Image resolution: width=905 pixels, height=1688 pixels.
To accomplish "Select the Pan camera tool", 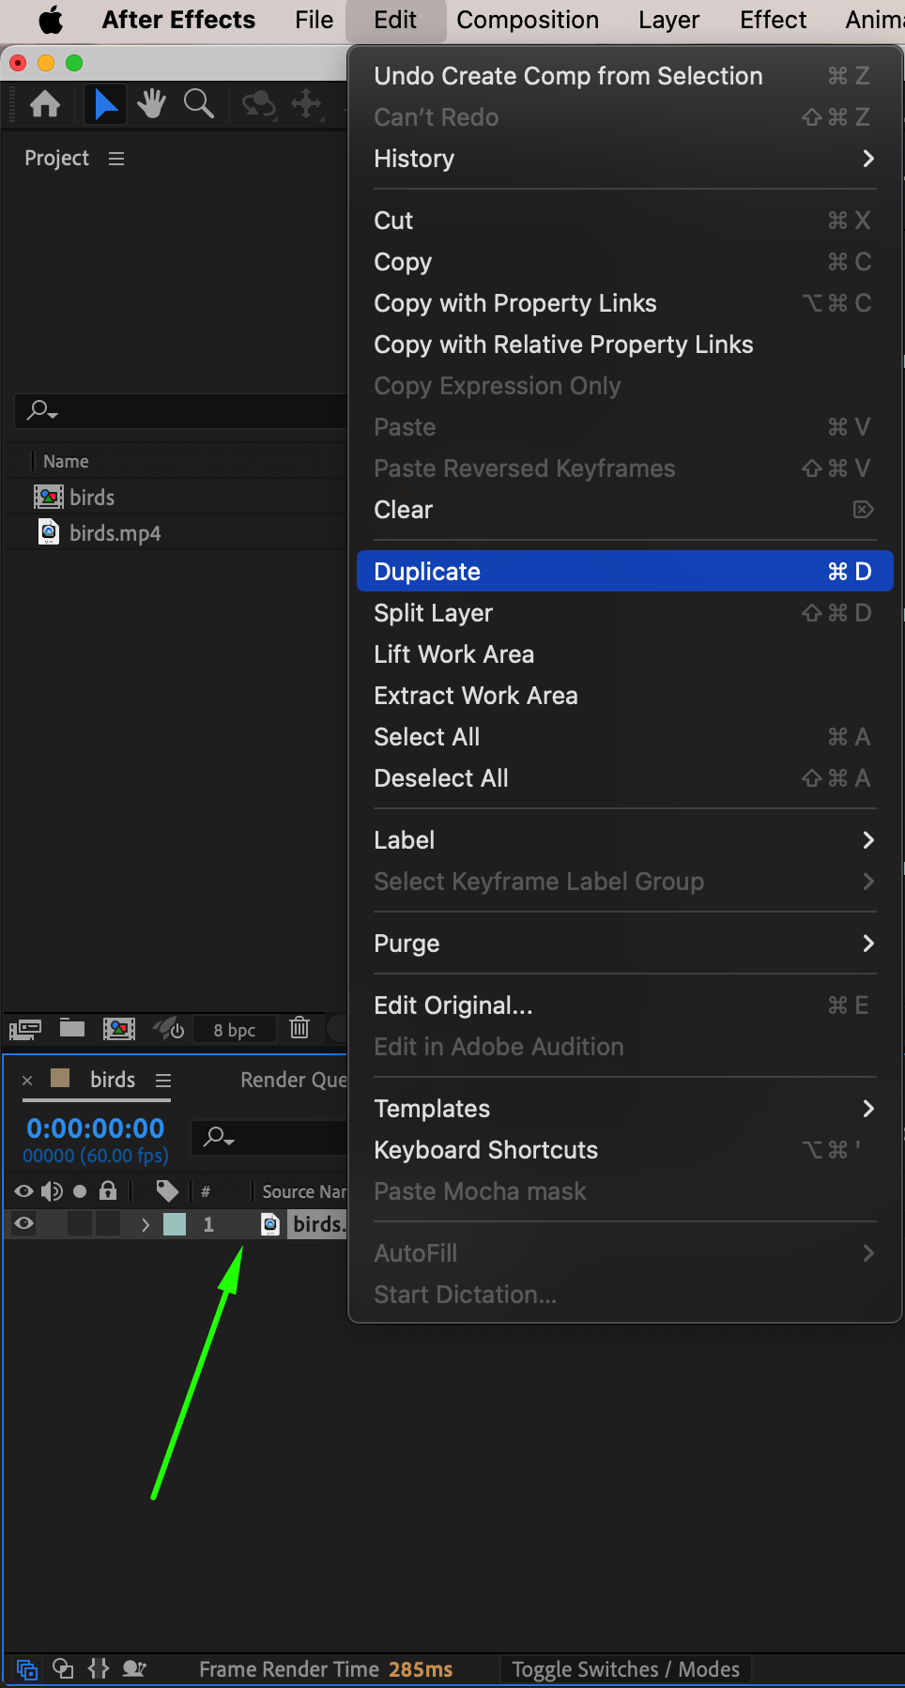I will [x=307, y=103].
